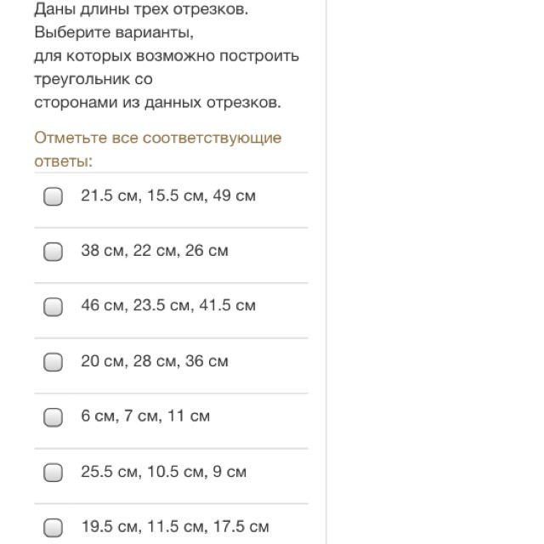The width and height of the screenshot is (544, 544).
Task: Click the answer text '21.5 см, 15.5 см, 49 см'
Action: click(x=168, y=196)
